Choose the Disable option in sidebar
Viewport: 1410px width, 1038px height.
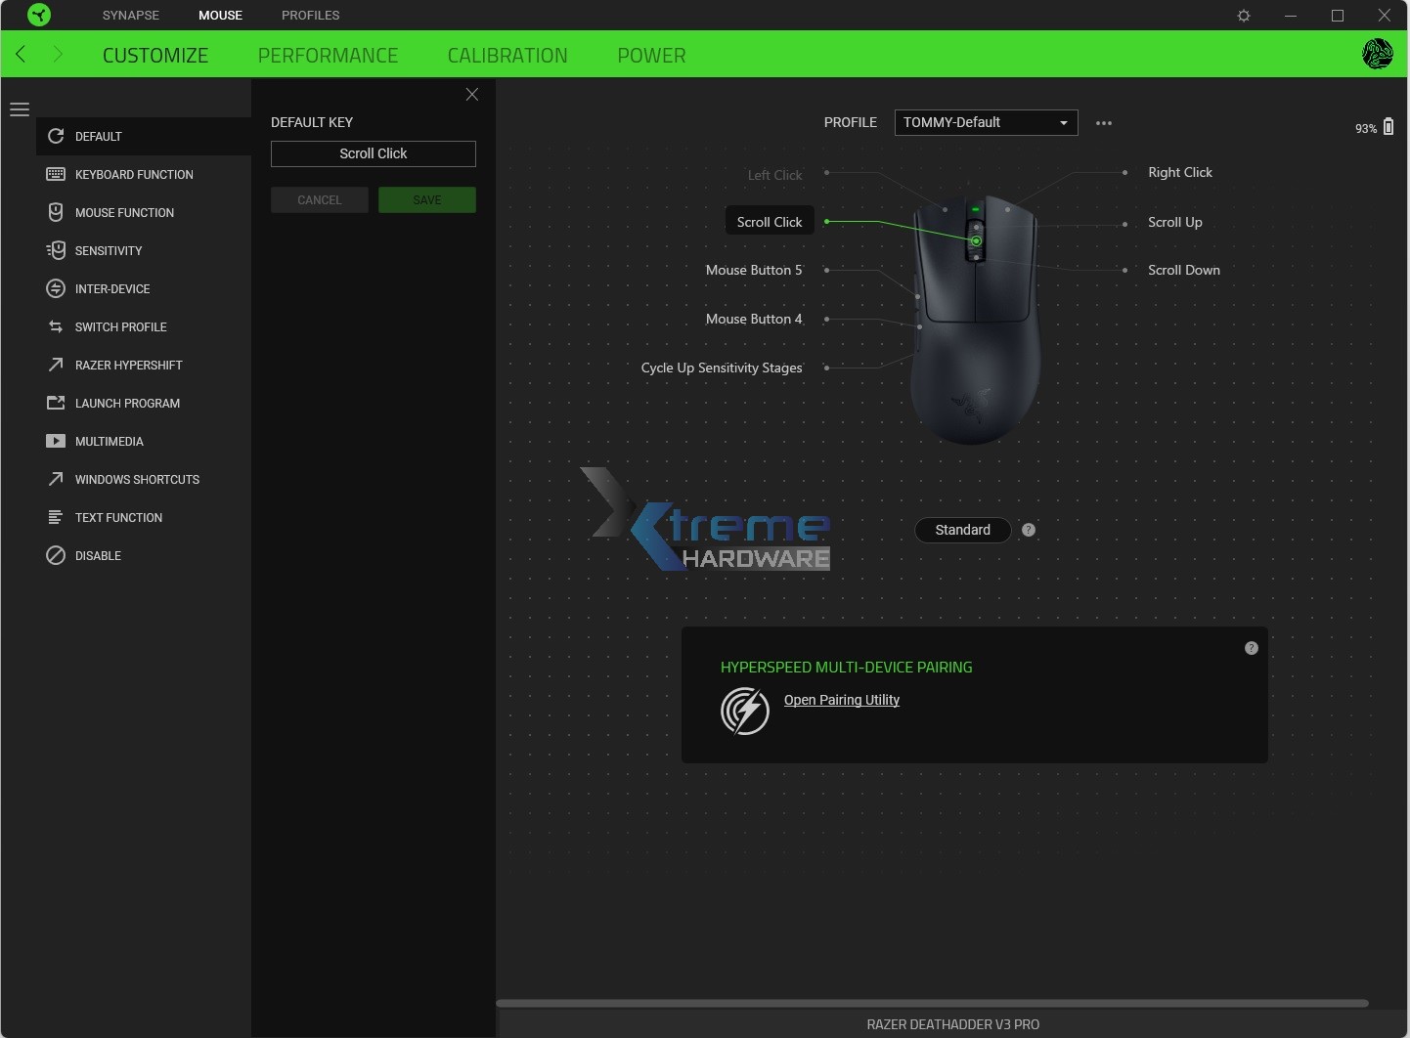[98, 556]
